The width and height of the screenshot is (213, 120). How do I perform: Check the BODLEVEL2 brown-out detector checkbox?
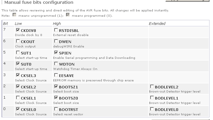tap(152, 87)
